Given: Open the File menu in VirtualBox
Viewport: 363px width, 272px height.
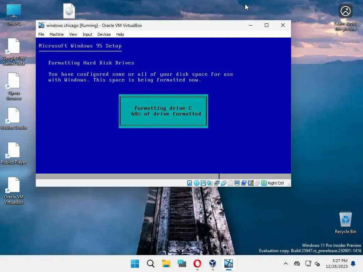Looking at the screenshot, I should coord(41,34).
